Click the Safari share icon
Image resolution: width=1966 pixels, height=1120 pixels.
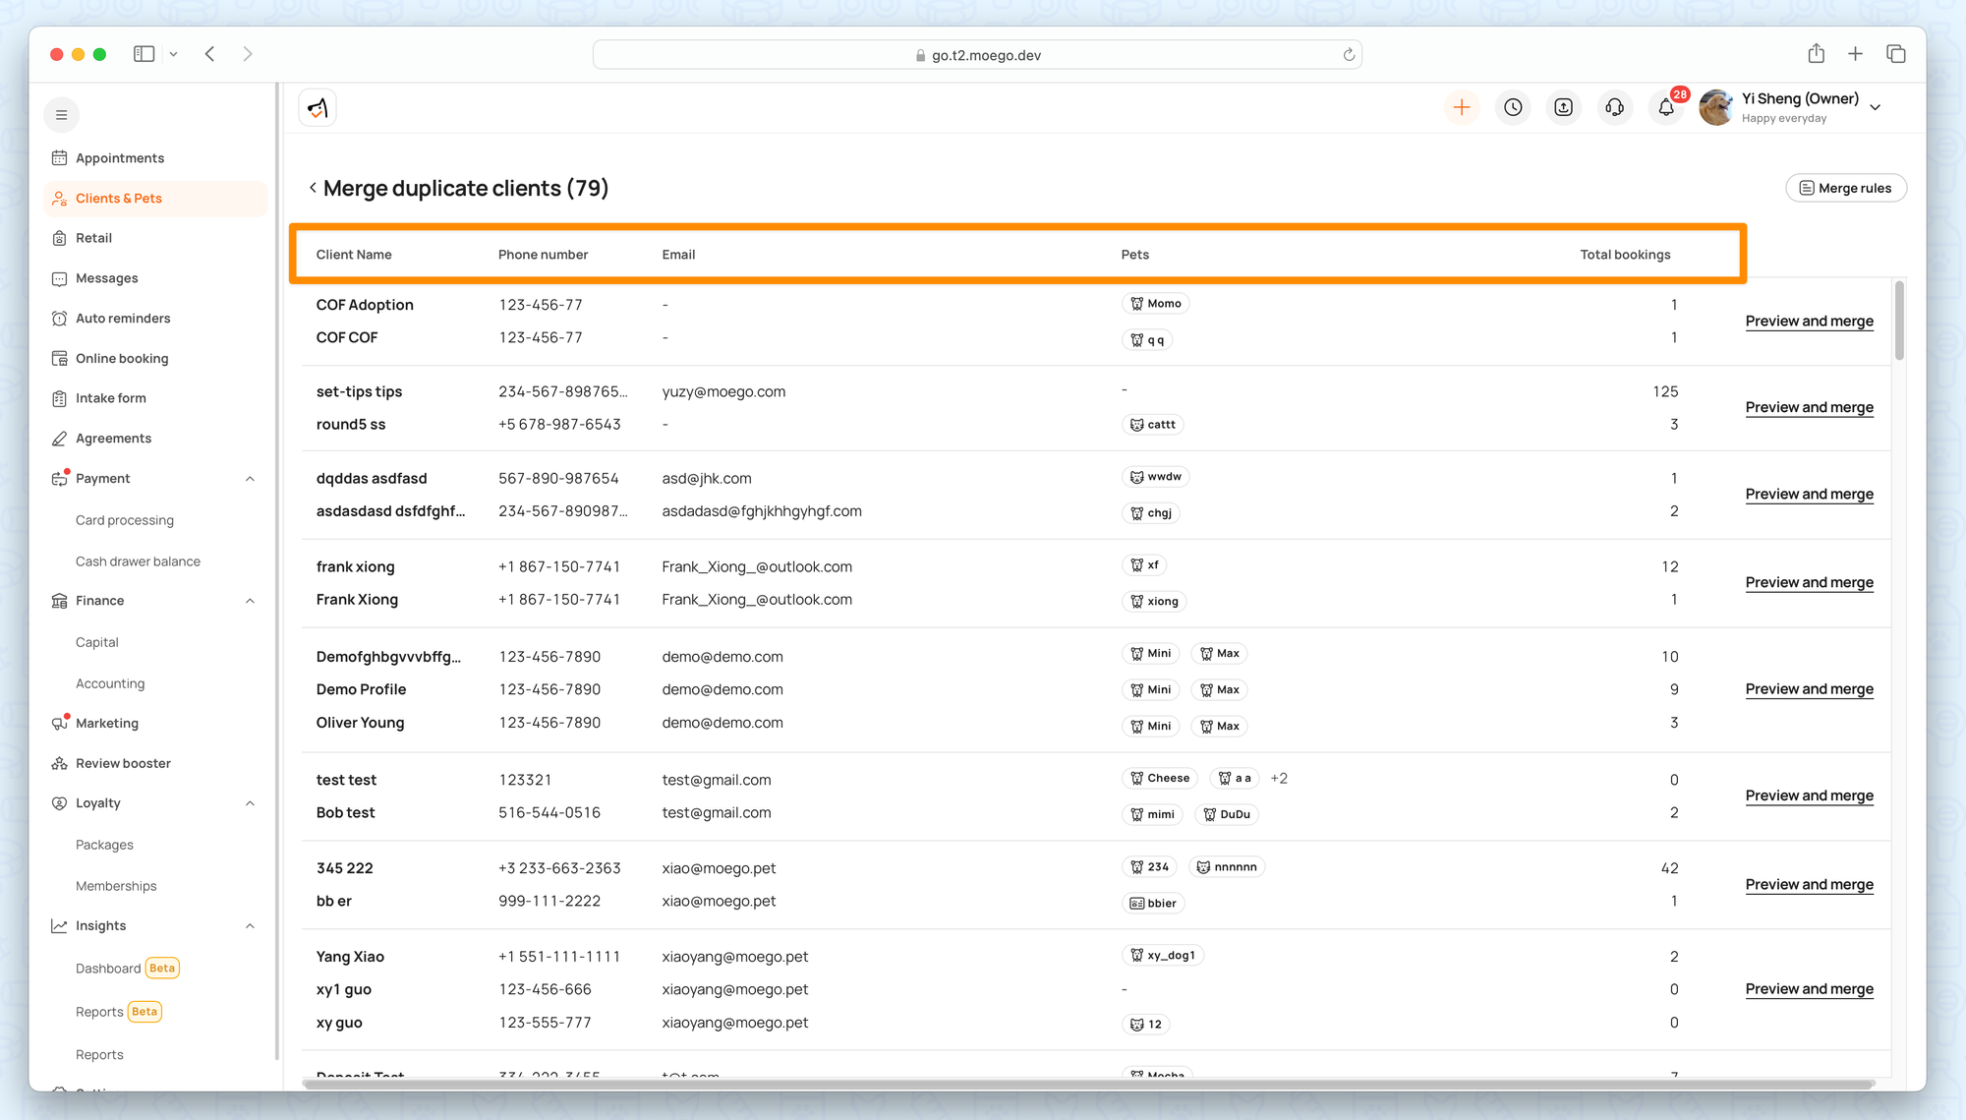click(1816, 54)
